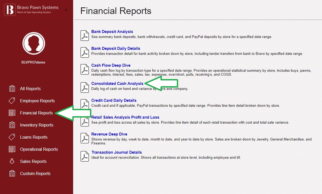Select Financial Reports in the sidebar

point(36,113)
